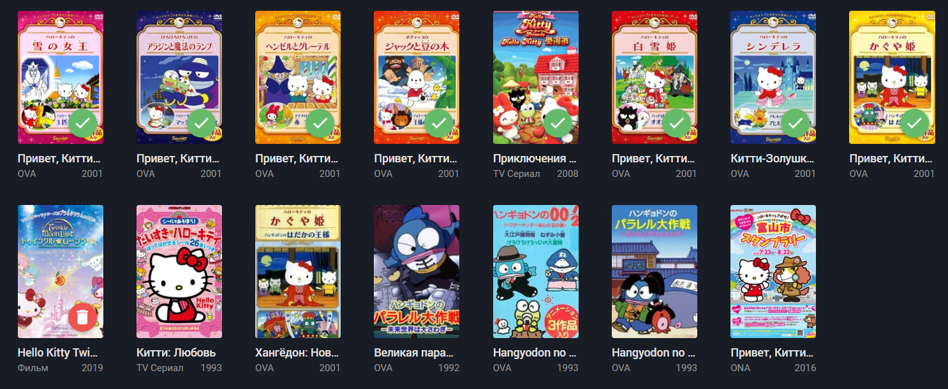
Task: Select the Hangyodon parallel town scene poster
Action: (655, 271)
